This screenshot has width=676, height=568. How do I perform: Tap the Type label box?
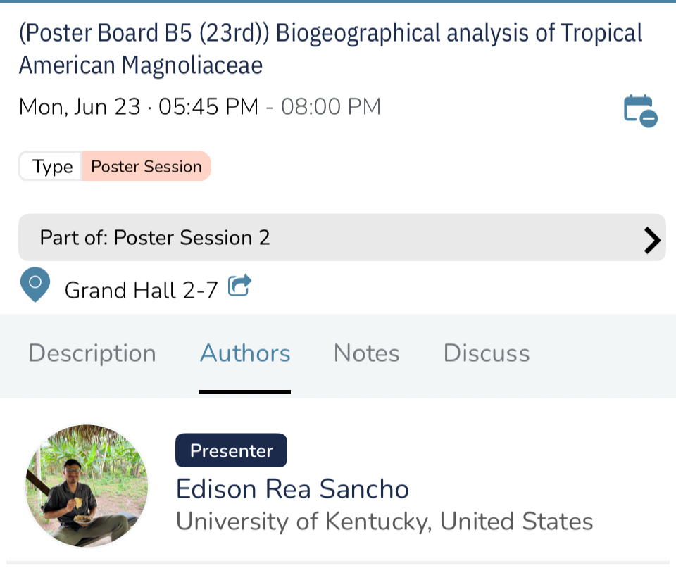(x=51, y=167)
